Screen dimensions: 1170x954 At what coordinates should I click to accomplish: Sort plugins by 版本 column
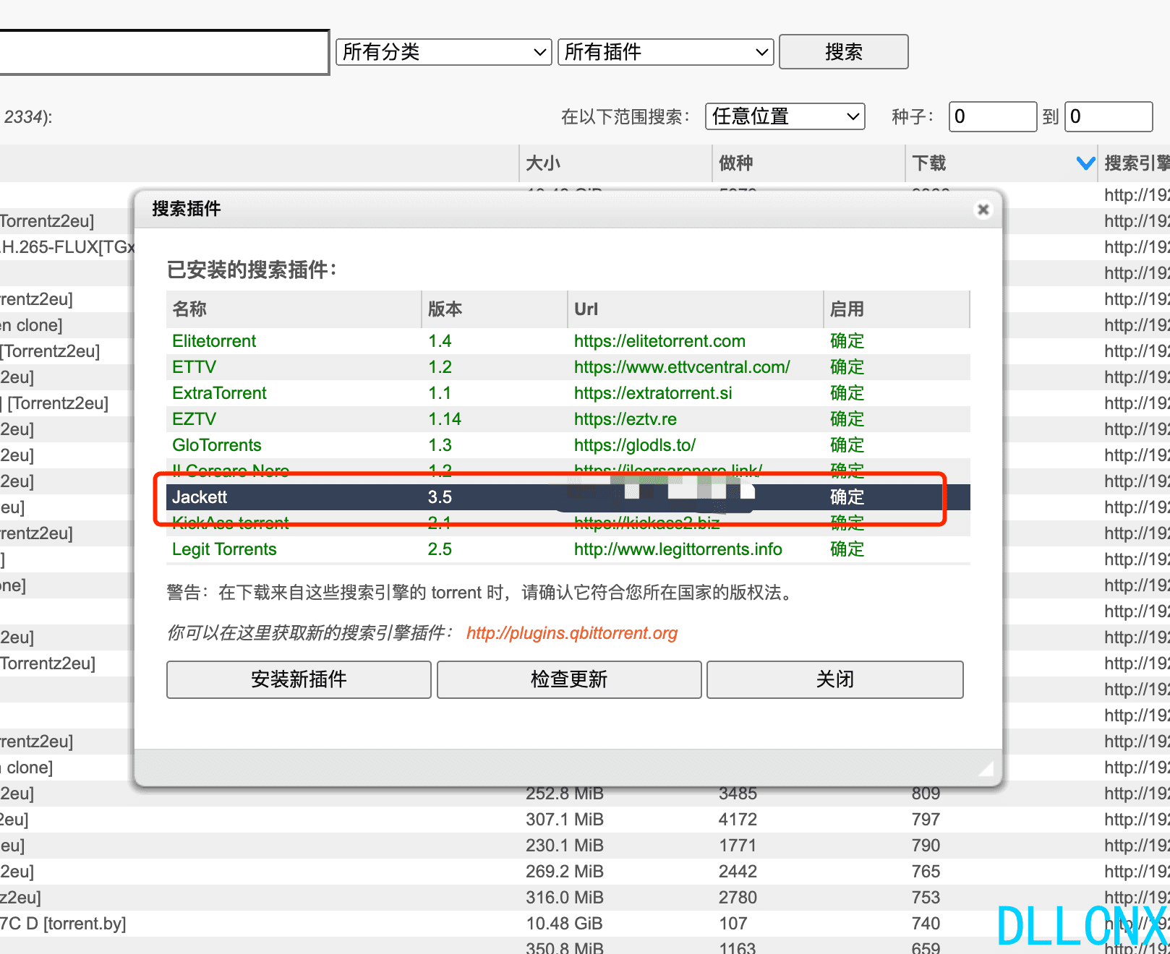tap(495, 309)
